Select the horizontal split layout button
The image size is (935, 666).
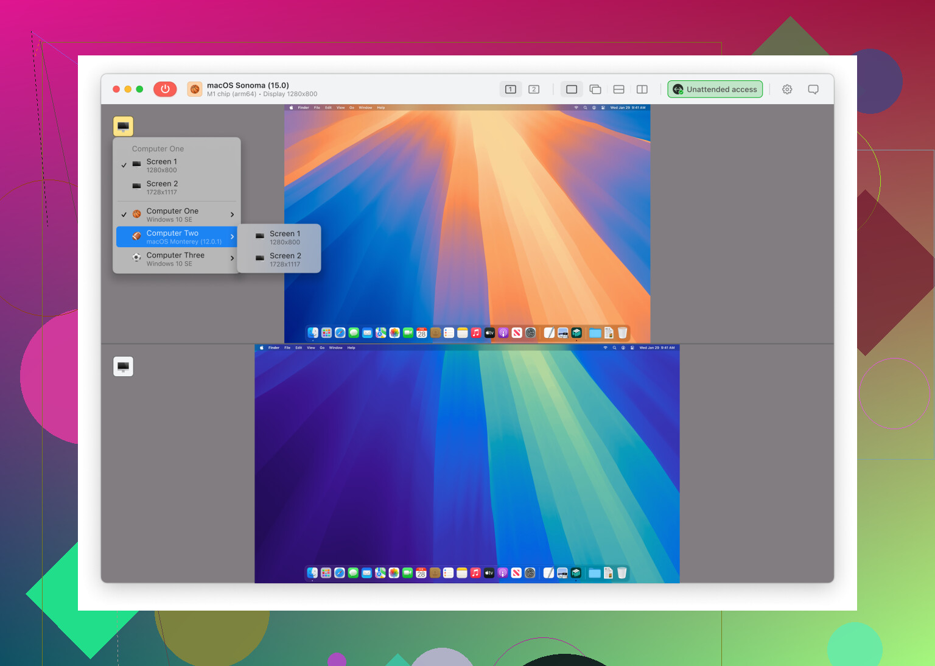pyautogui.click(x=619, y=89)
